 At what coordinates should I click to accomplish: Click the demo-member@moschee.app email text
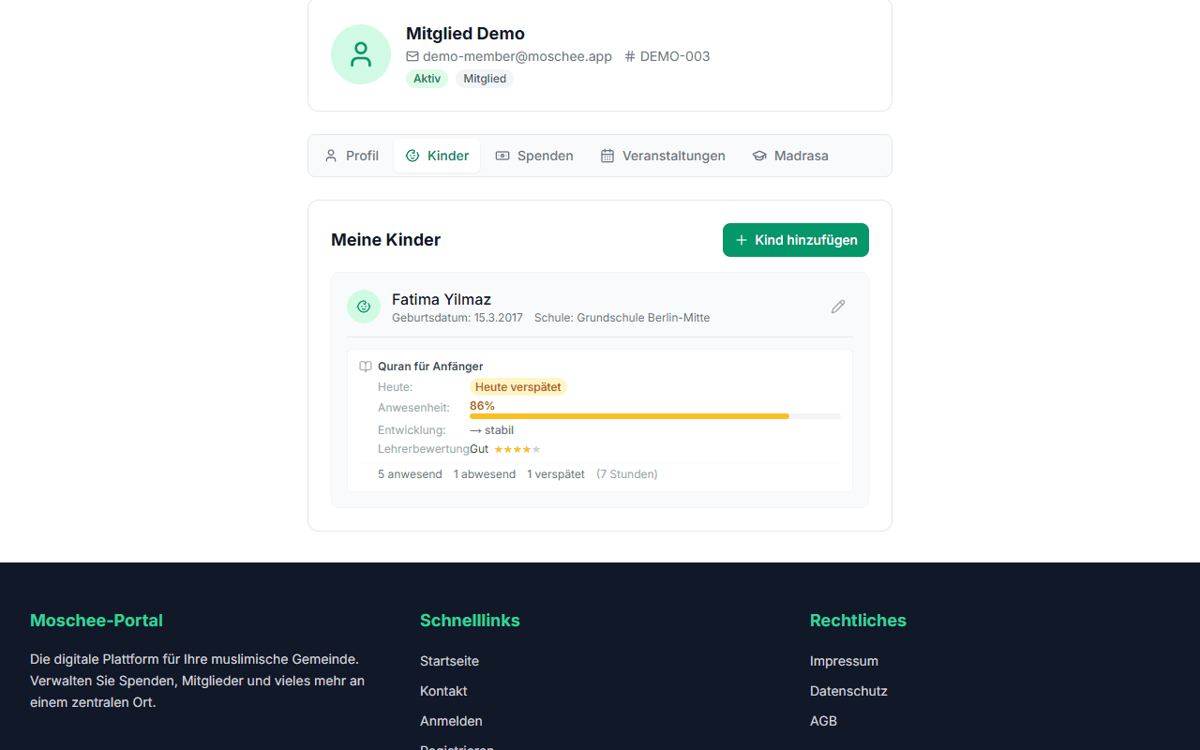point(517,56)
